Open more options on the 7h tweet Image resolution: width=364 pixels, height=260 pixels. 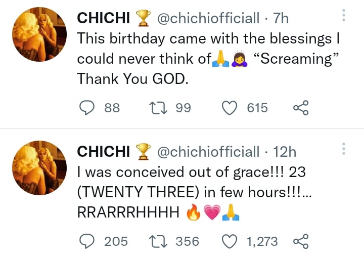(x=344, y=16)
